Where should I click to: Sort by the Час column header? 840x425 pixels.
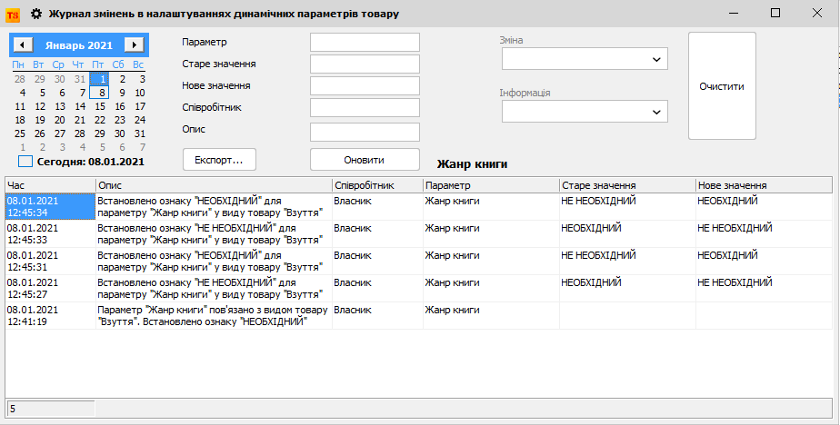point(50,184)
